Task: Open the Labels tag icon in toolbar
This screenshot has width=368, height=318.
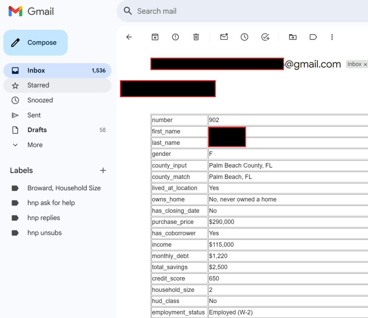Action: [x=313, y=37]
